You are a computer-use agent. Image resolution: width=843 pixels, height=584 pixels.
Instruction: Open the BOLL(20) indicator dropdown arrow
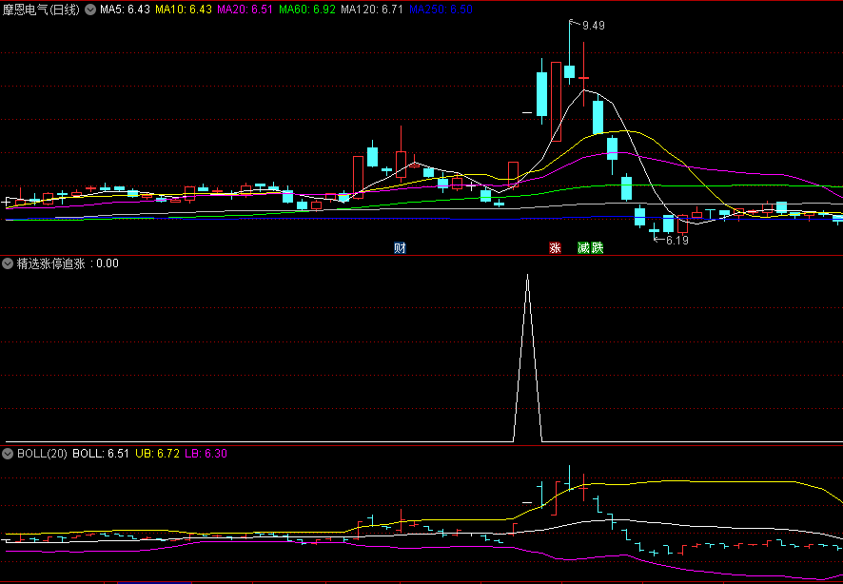point(8,454)
